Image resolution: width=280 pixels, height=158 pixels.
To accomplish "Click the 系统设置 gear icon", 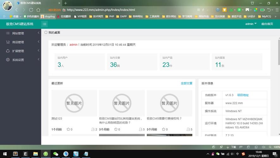I will (x=8, y=60).
